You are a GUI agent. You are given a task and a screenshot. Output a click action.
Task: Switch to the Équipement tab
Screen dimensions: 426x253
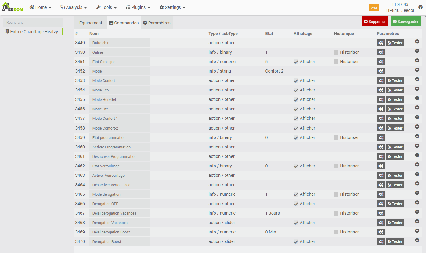pyautogui.click(x=91, y=23)
